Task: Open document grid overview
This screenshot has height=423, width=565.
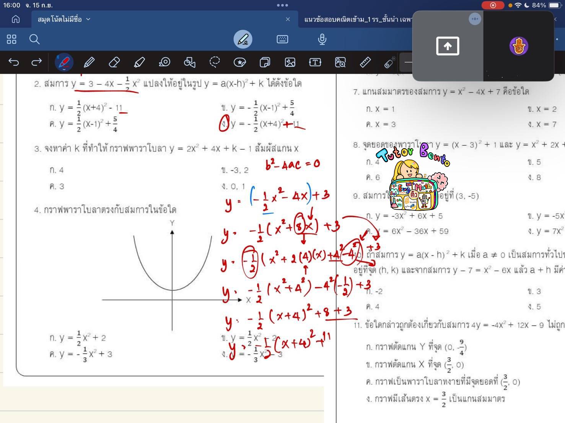Action: tap(11, 39)
